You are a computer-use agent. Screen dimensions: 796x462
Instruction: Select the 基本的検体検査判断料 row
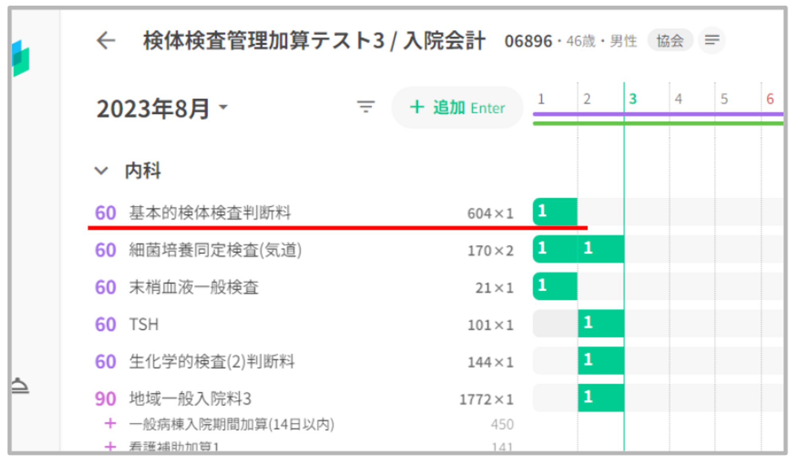(210, 213)
